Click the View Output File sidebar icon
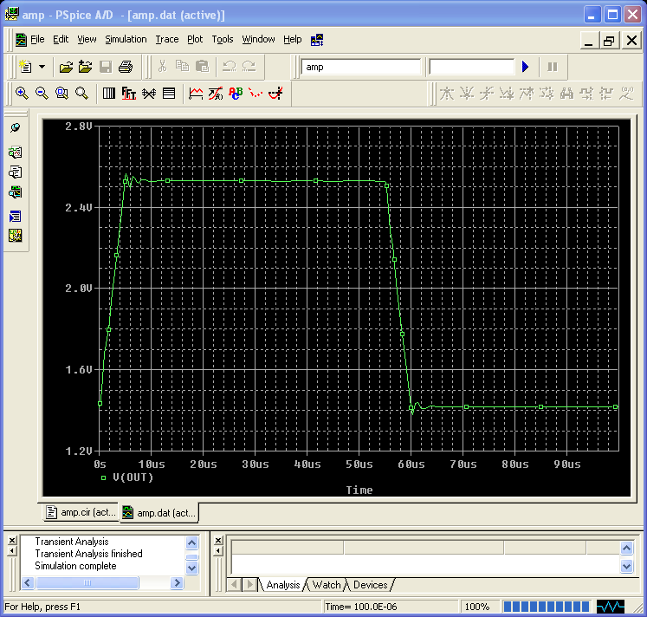This screenshot has width=647, height=617. point(16,172)
